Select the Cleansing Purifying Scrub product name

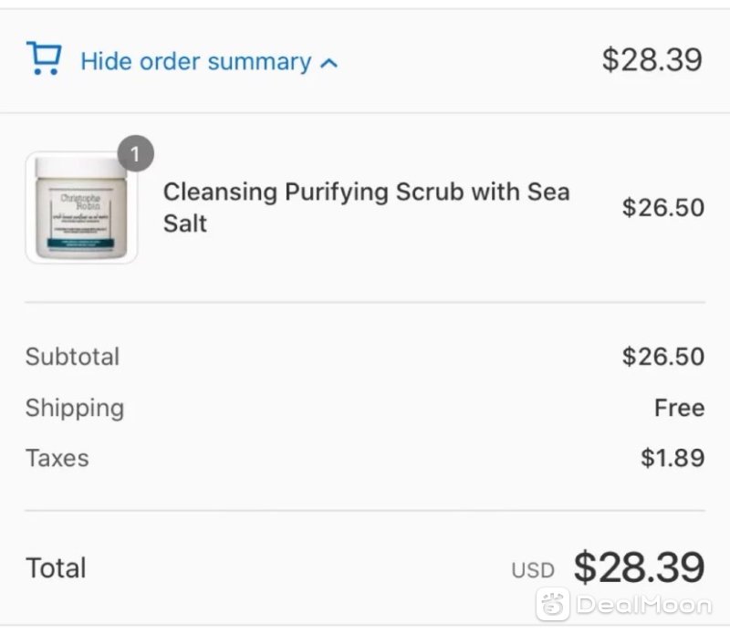[x=367, y=207]
